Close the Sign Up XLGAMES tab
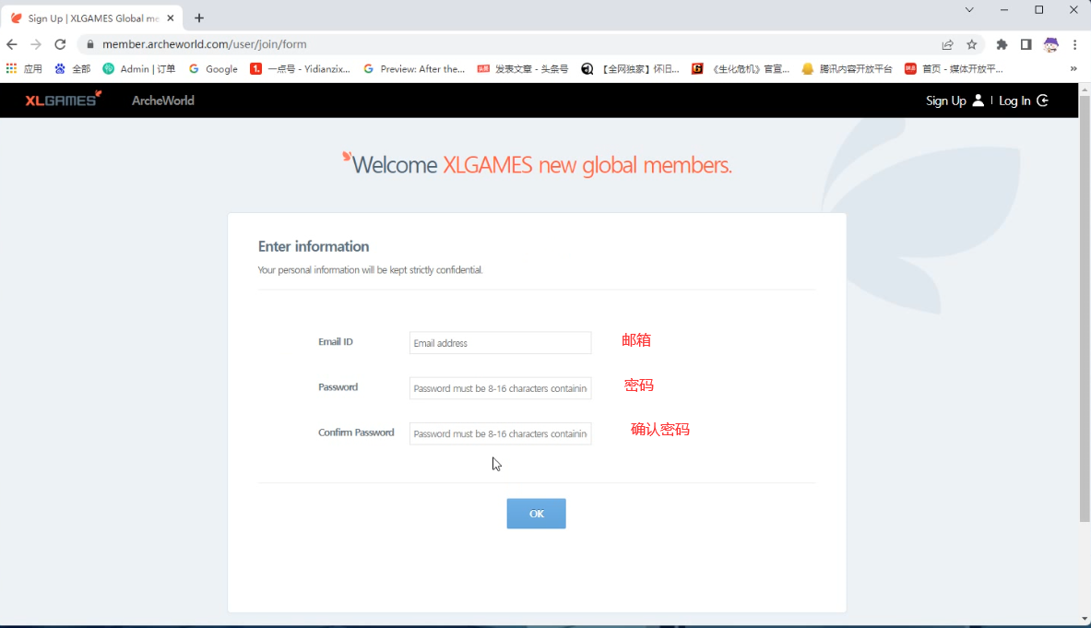The width and height of the screenshot is (1091, 628). click(171, 18)
